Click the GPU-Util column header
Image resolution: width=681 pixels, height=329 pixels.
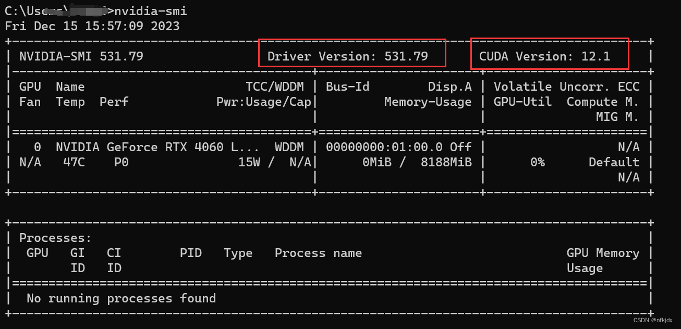point(523,102)
